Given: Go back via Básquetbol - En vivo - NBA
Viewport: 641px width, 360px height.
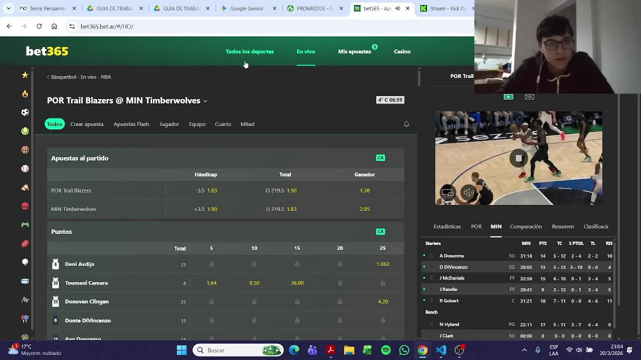Looking at the screenshot, I should [x=79, y=77].
